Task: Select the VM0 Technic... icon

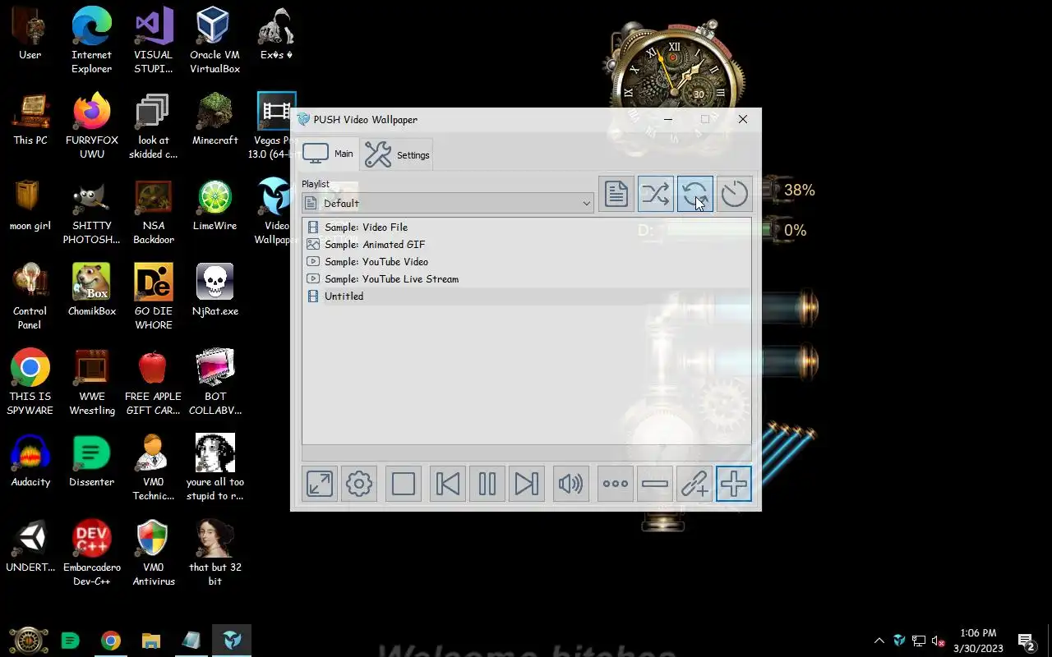Action: (153, 467)
